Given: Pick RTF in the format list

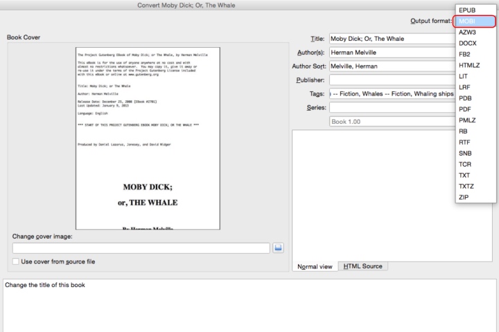Looking at the screenshot, I should [466, 142].
